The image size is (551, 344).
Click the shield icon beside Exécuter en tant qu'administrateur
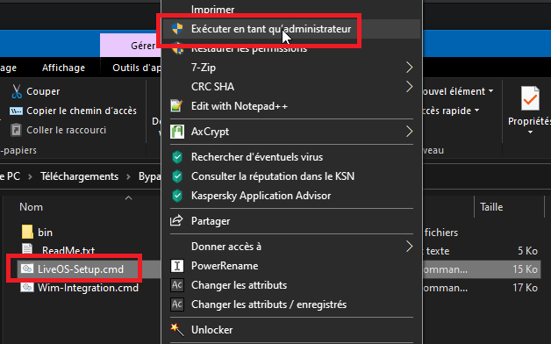177,29
